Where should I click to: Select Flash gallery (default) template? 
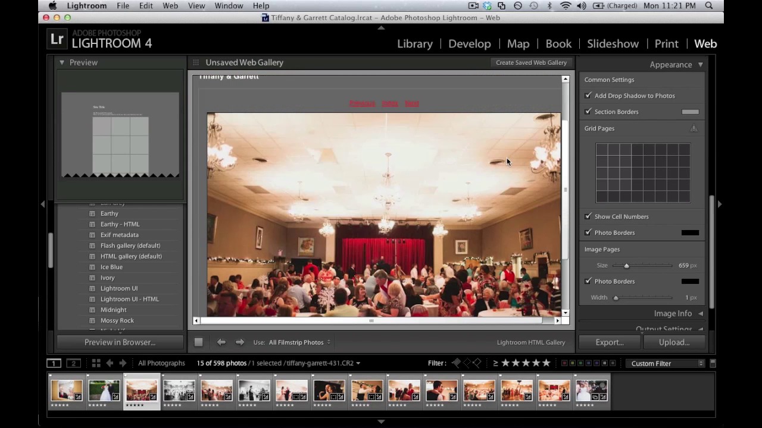point(130,246)
